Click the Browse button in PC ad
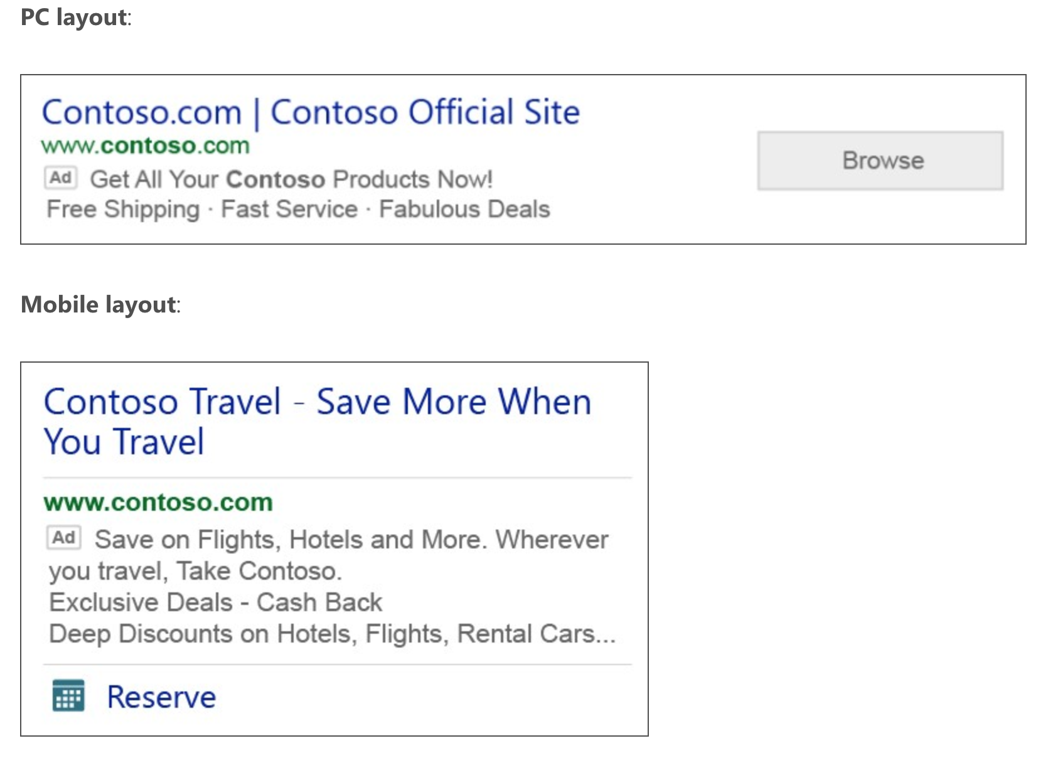Viewport: 1053px width, 763px height. (x=880, y=161)
